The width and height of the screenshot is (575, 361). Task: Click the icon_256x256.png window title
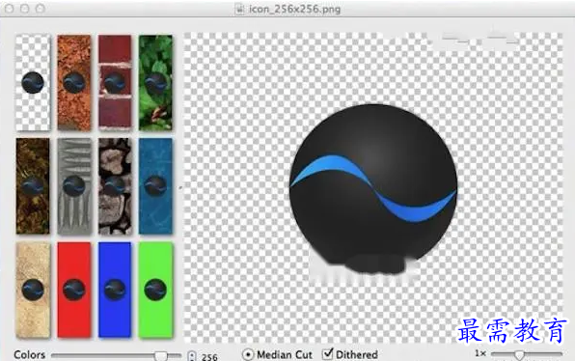295,9
